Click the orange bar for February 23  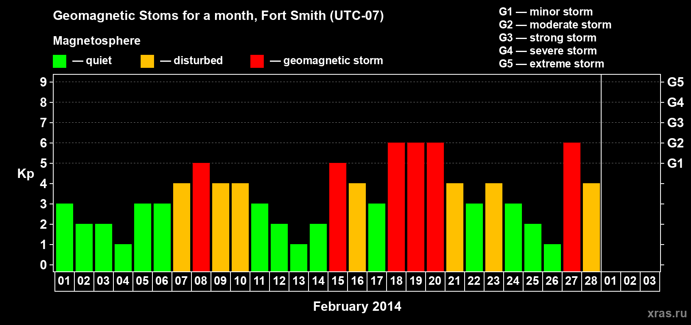tap(494, 227)
